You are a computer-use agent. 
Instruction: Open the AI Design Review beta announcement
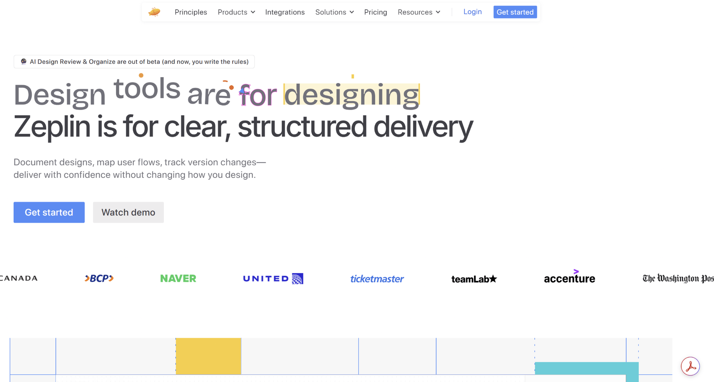(134, 62)
